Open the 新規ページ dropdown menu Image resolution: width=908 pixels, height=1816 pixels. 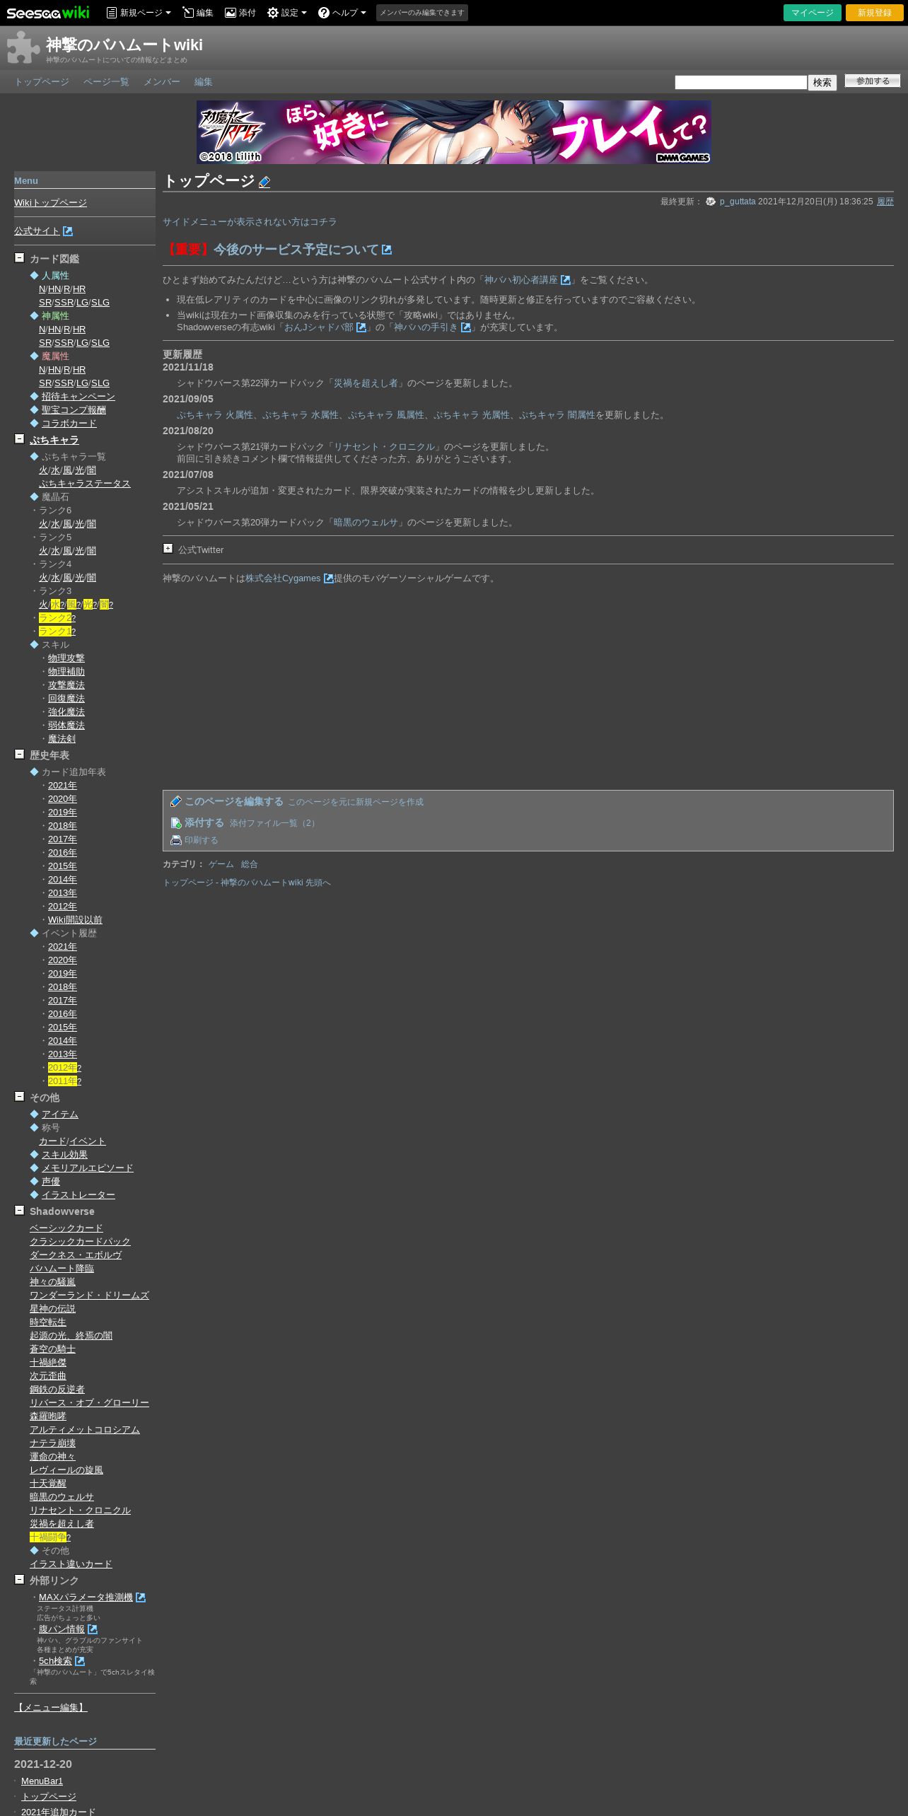point(139,13)
